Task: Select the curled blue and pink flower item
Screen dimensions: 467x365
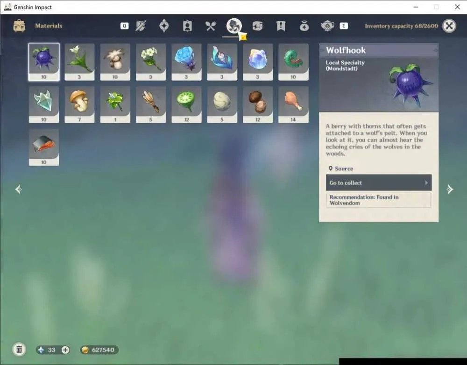Action: pos(222,62)
